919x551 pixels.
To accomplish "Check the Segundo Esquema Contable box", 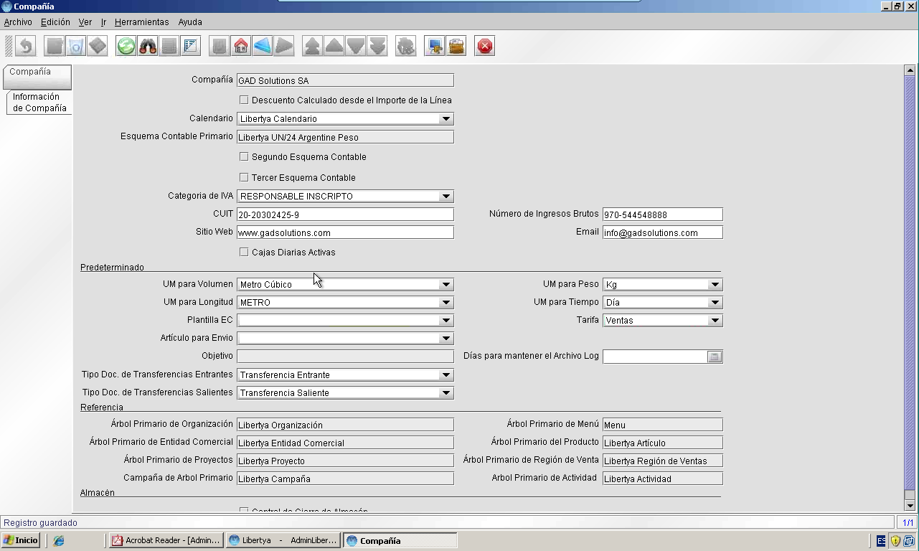I will click(x=244, y=156).
